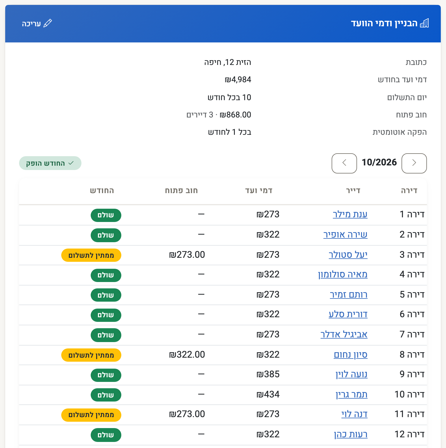The height and width of the screenshot is (448, 446).
Task: Click the pencil edit icon
Action: (x=48, y=23)
